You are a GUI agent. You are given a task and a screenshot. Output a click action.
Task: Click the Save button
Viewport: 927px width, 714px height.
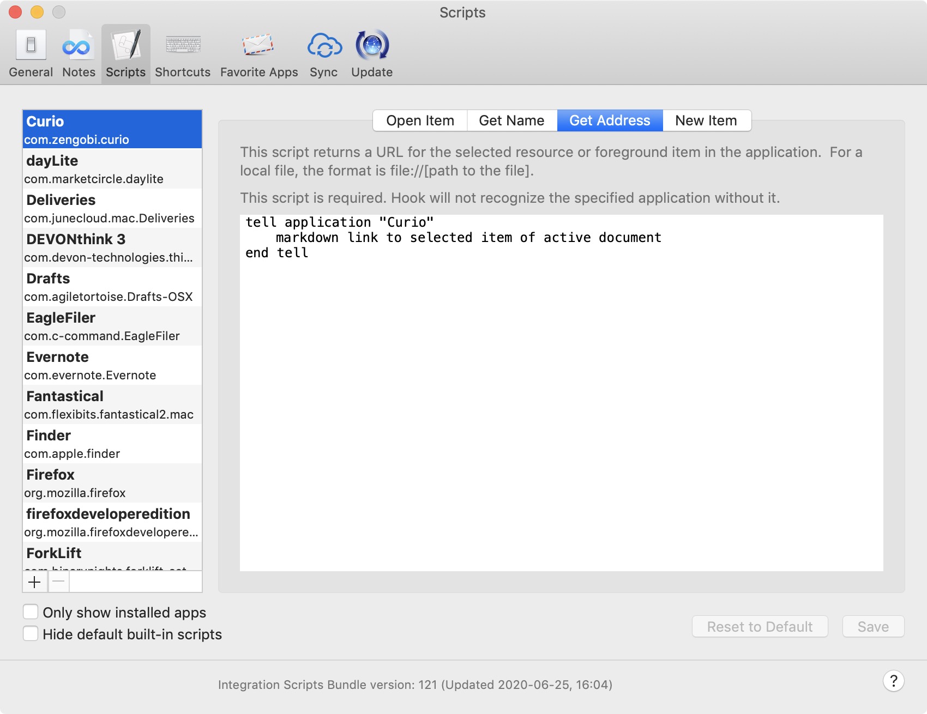point(873,627)
